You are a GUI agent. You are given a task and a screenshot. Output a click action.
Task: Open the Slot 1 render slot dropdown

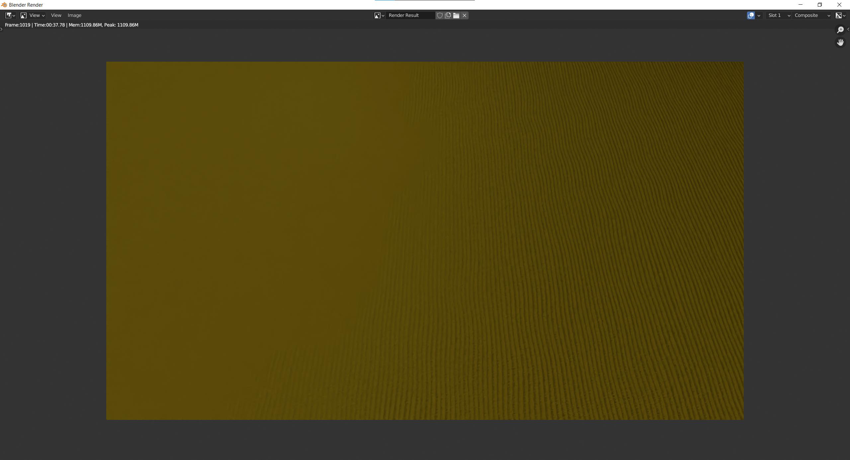[x=779, y=15]
